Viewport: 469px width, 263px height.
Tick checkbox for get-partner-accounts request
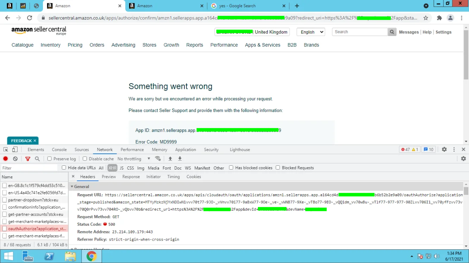(x=5, y=214)
